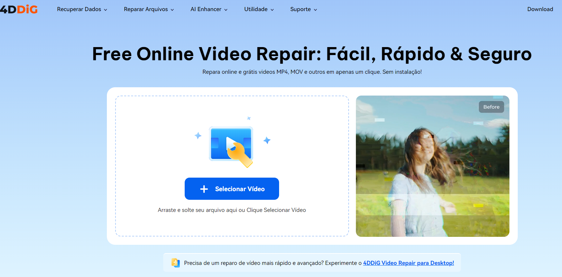Select the AI Enhancer menu label
562x277 pixels.
pyautogui.click(x=206, y=9)
